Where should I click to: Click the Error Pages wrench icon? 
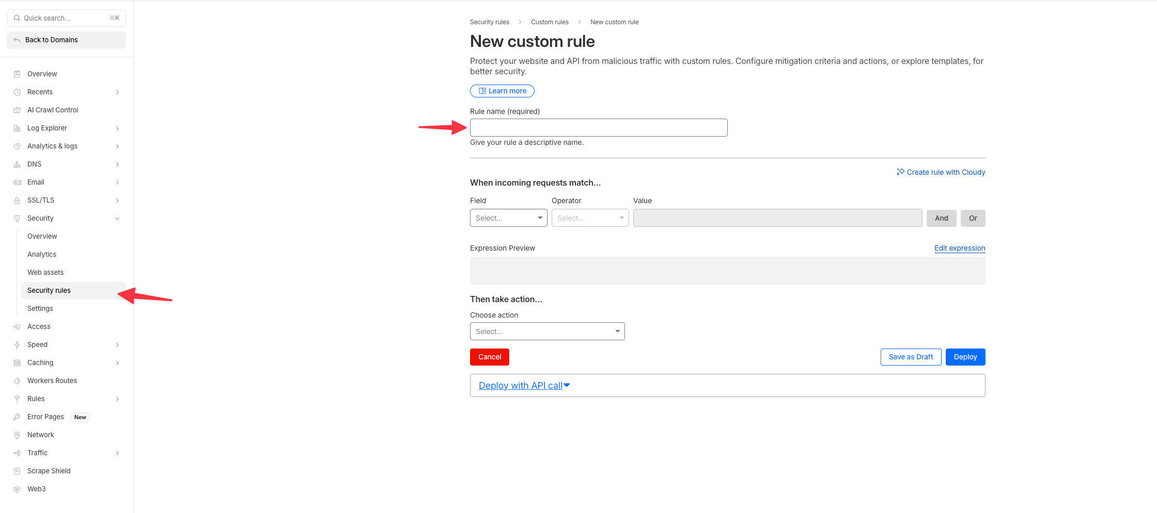coord(17,417)
